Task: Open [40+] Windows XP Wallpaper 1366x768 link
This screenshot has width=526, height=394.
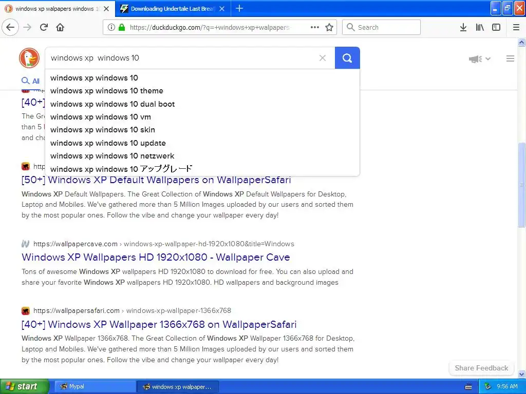Action: [x=159, y=324]
